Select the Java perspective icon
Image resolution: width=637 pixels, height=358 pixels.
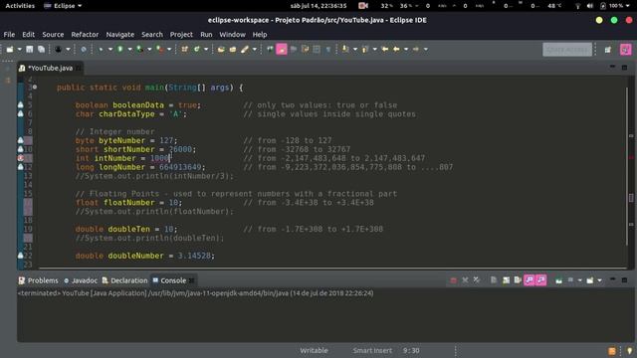click(625, 50)
